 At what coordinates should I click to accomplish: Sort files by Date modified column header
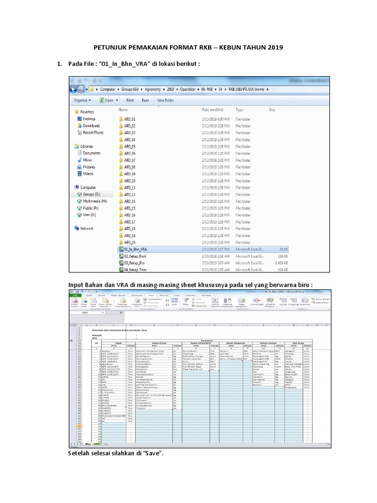coord(213,110)
